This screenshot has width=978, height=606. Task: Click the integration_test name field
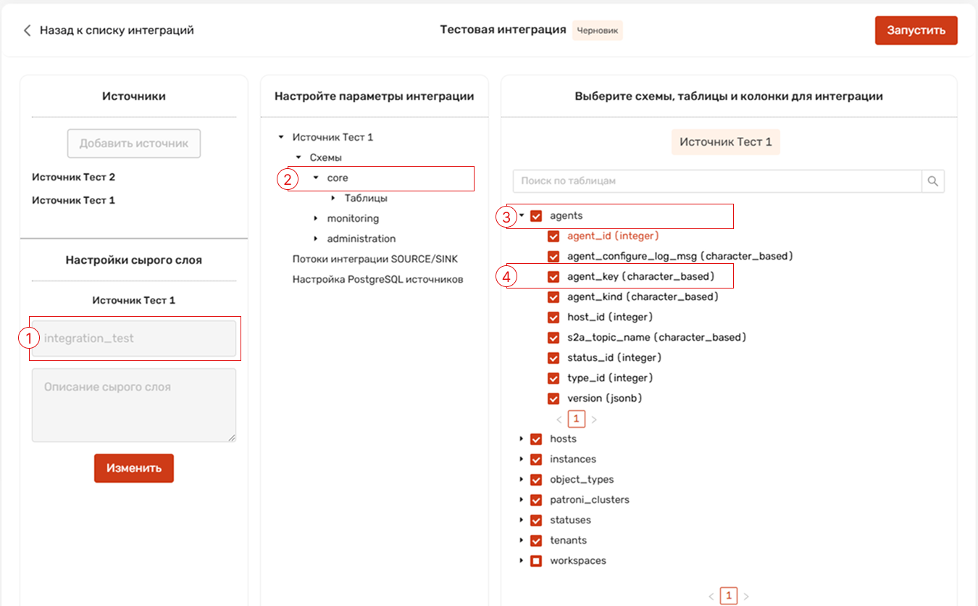pyautogui.click(x=134, y=338)
